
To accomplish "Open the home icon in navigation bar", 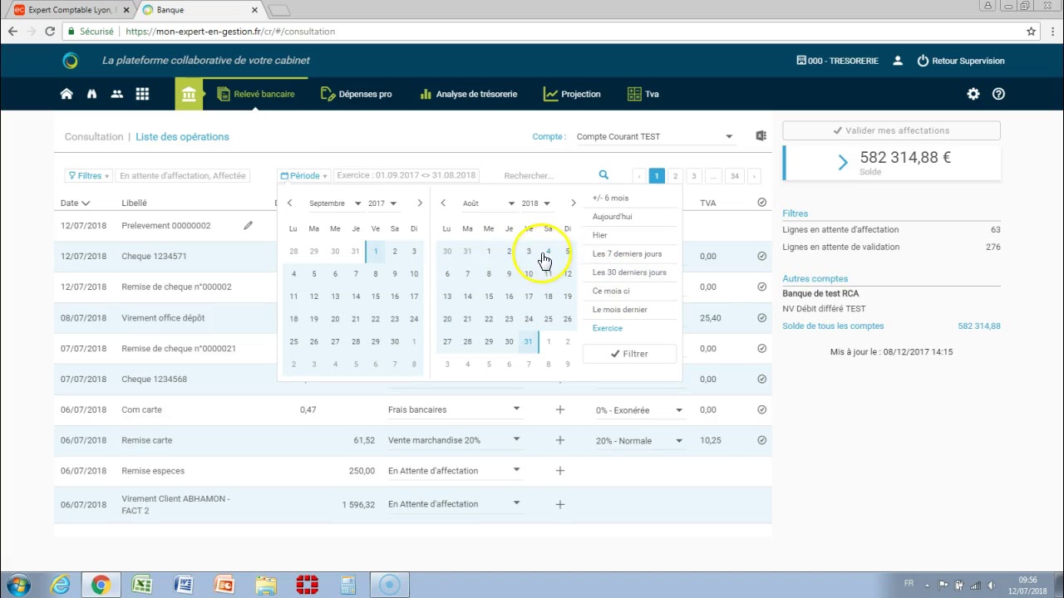I will [x=66, y=94].
